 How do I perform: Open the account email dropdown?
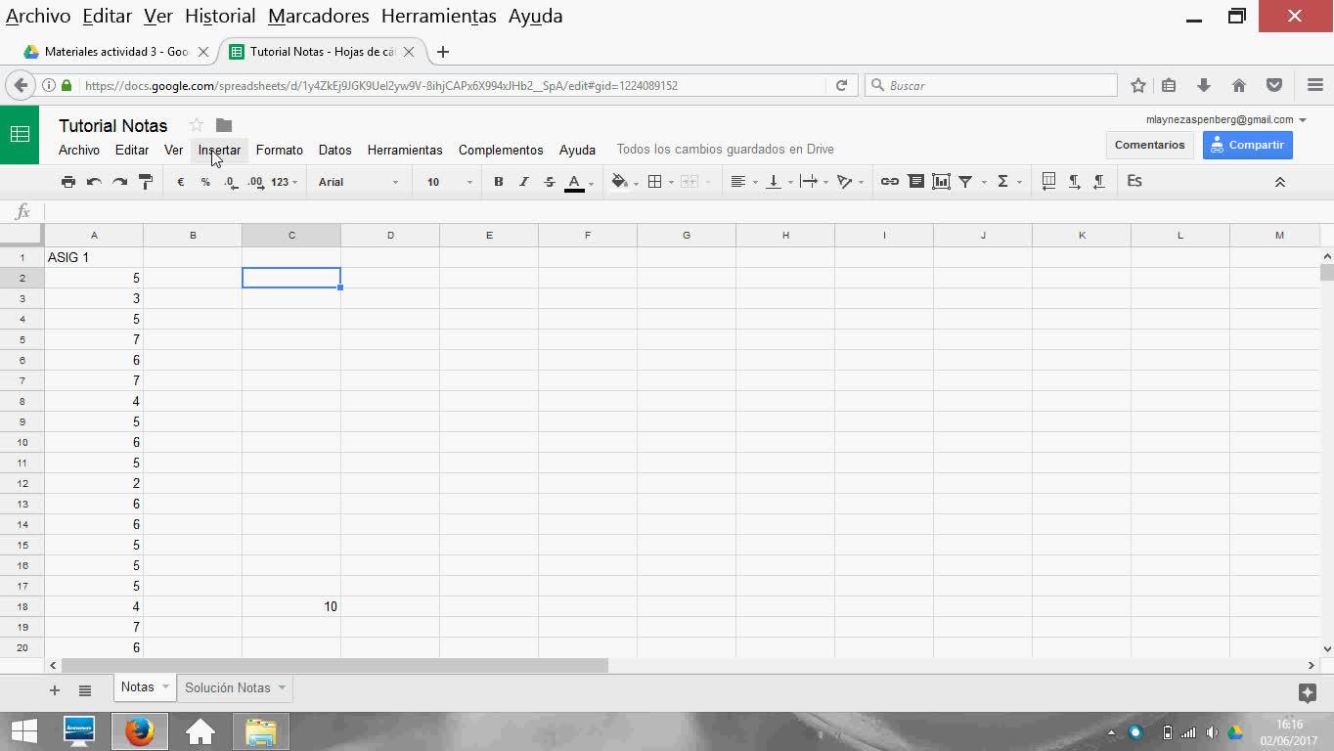pos(1226,119)
